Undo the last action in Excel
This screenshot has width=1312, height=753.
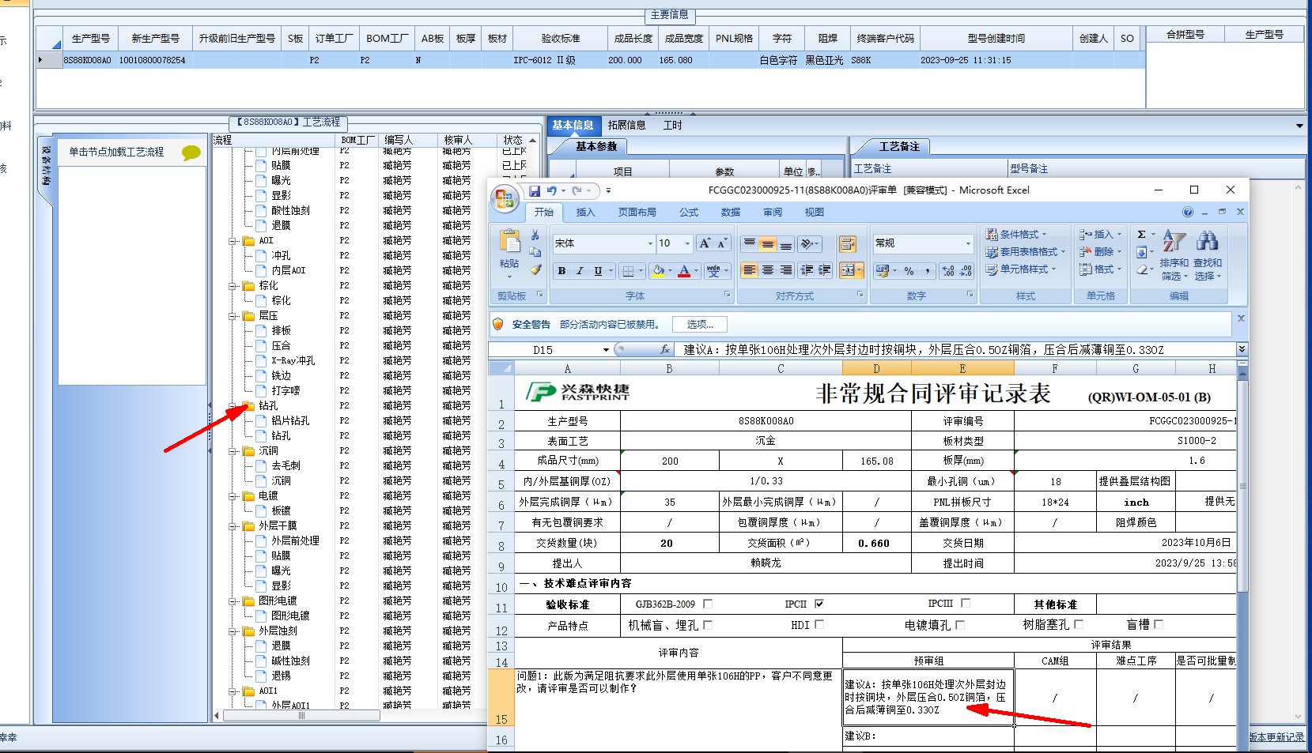point(551,190)
